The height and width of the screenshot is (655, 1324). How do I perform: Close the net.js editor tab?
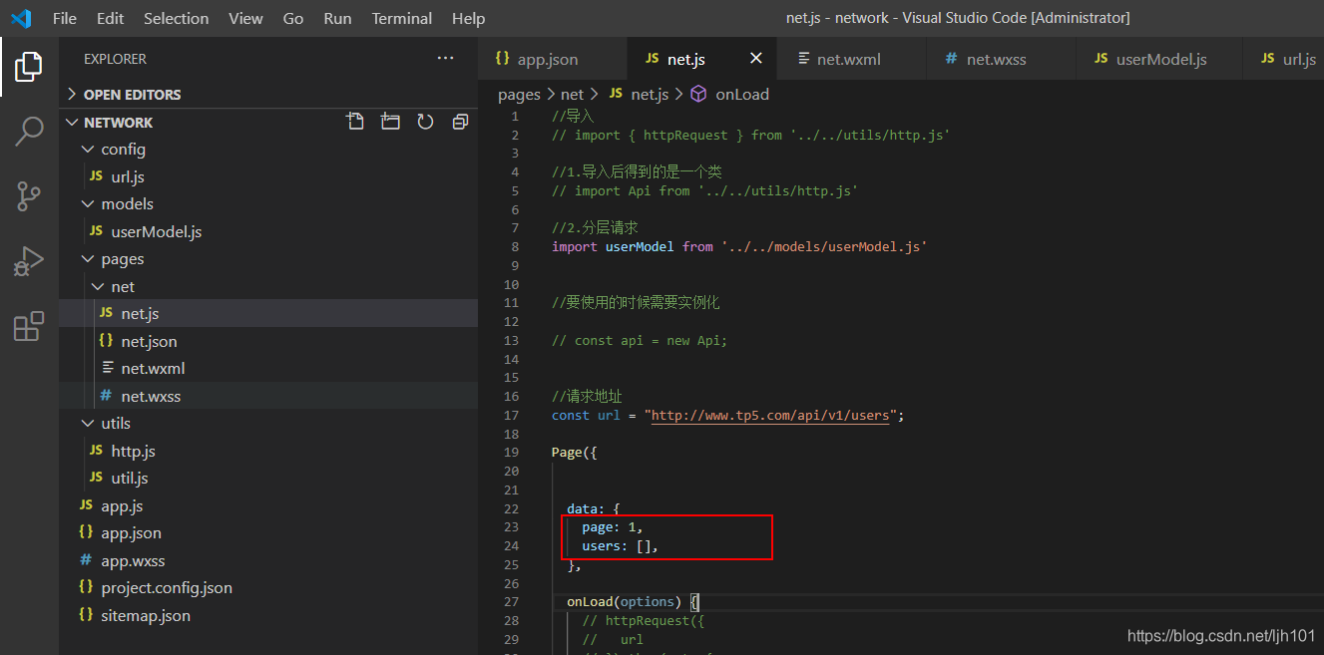pos(756,59)
